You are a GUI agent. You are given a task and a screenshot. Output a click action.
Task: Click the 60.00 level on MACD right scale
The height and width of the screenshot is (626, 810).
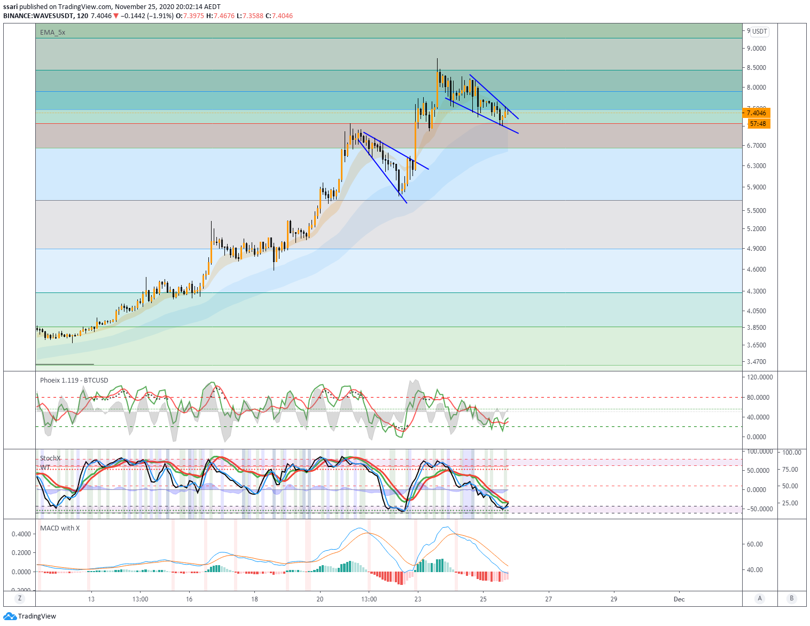tap(755, 544)
